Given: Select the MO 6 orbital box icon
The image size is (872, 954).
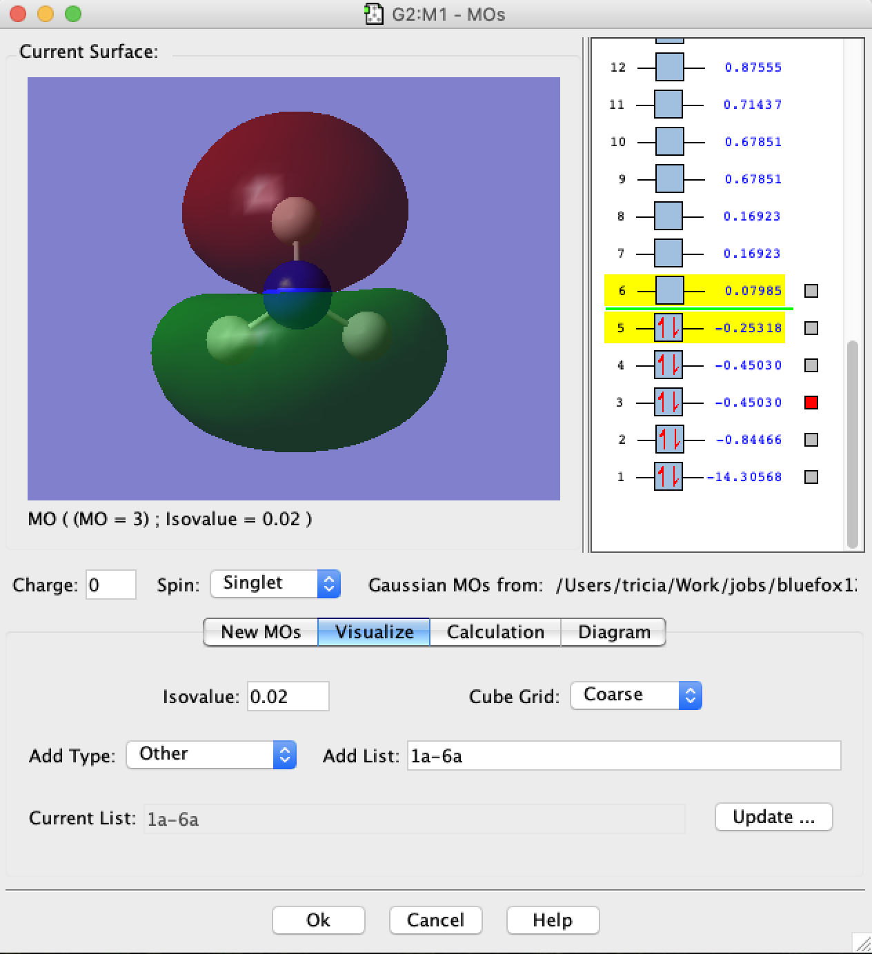Looking at the screenshot, I should [668, 290].
